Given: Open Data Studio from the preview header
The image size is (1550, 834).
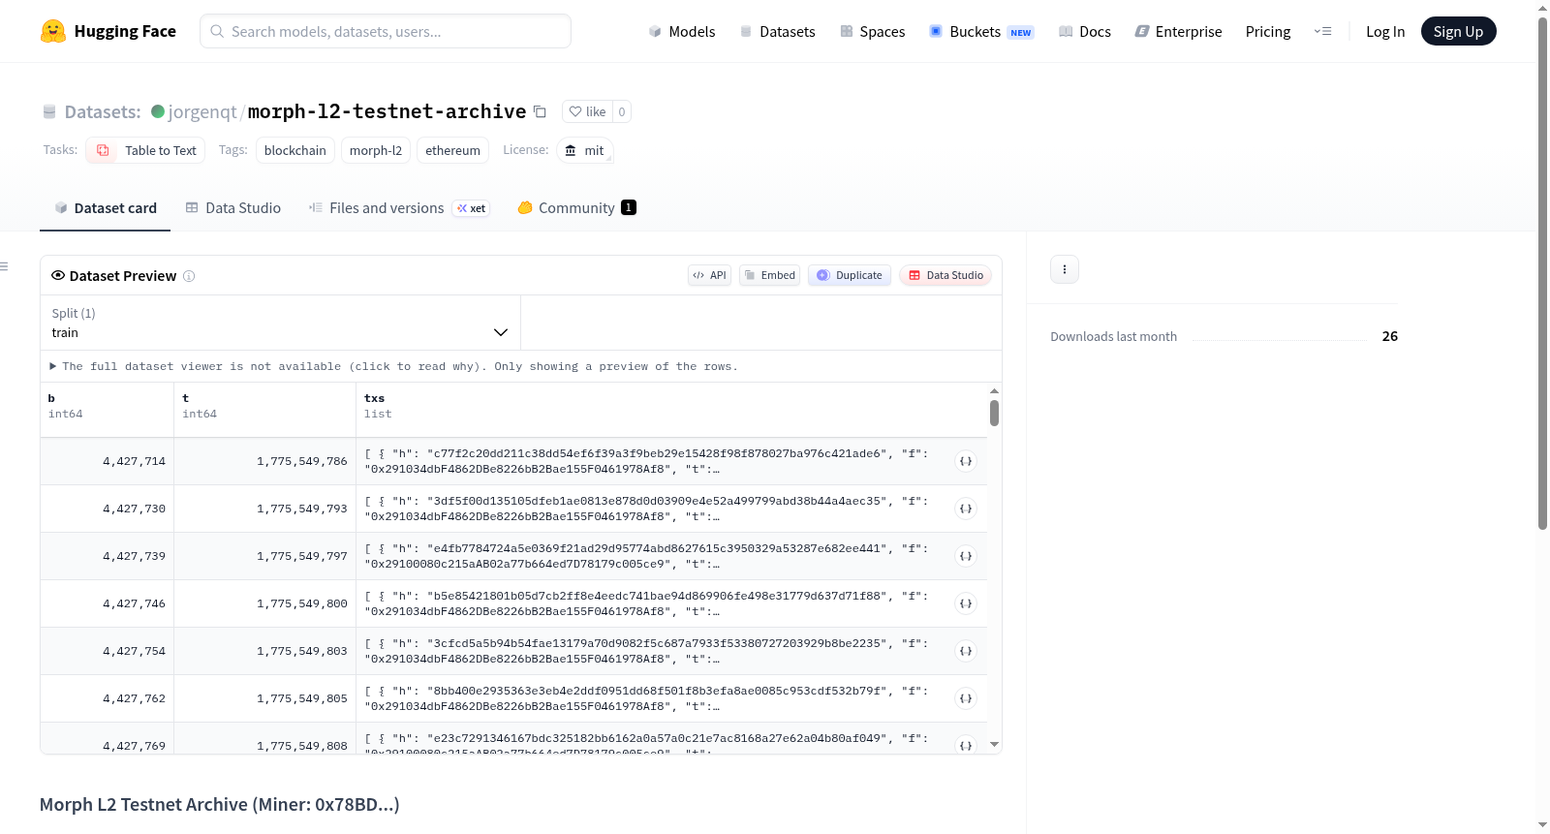Looking at the screenshot, I should coord(945,275).
